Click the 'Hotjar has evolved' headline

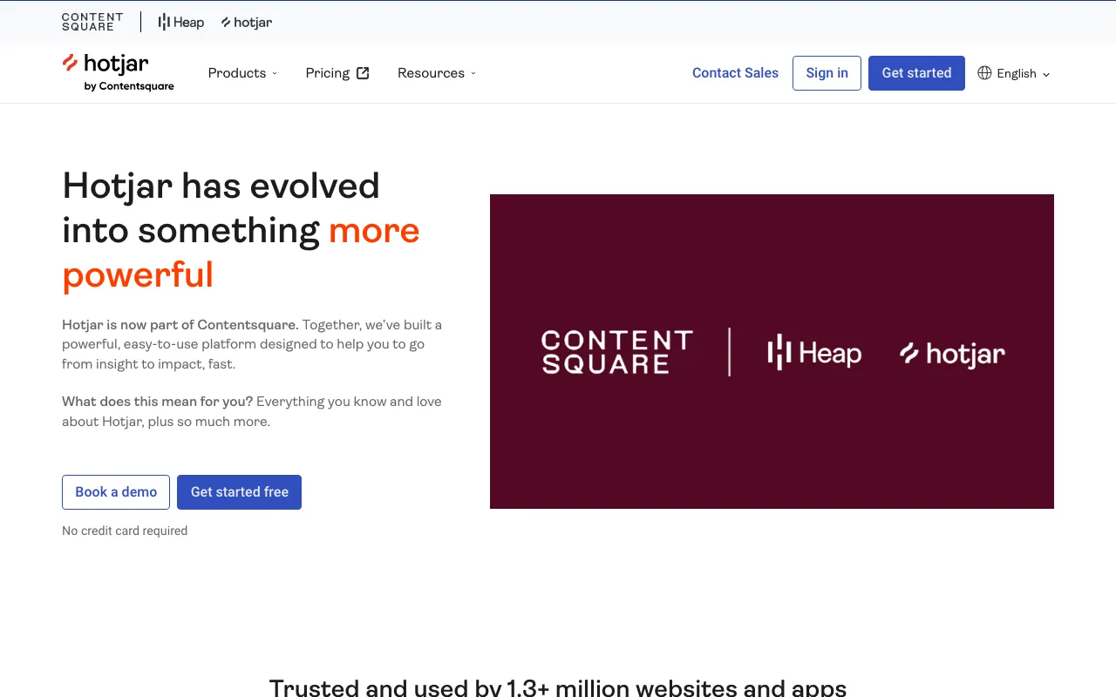click(x=241, y=230)
